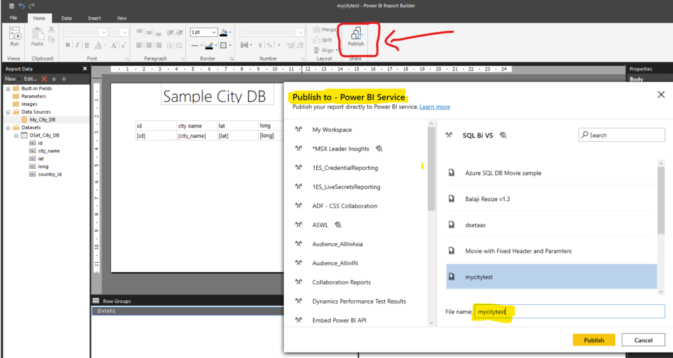Select the Home ribbon tab
This screenshot has height=358, width=673.
pos(39,18)
